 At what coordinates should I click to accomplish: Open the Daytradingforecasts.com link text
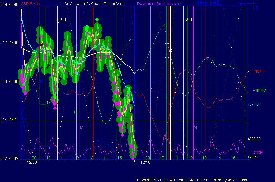[x=159, y=4]
